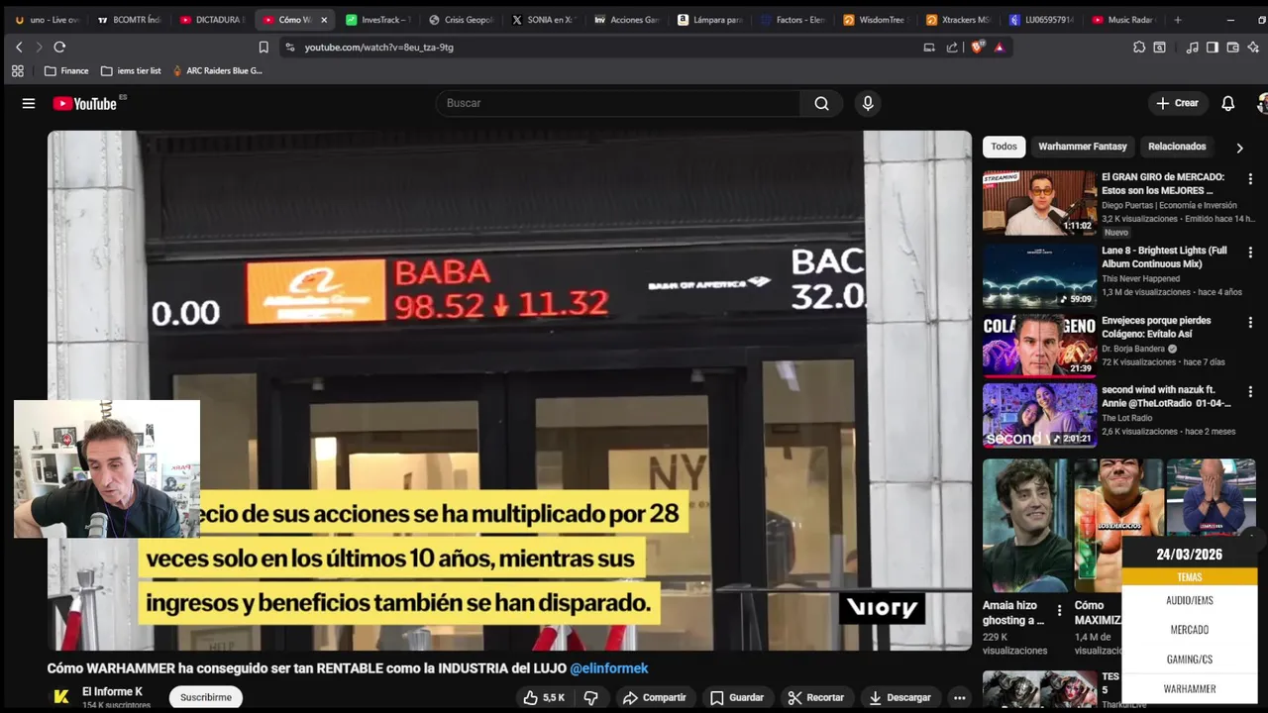
Task: Play second wind with nazuk thumbnail
Action: [x=1039, y=415]
